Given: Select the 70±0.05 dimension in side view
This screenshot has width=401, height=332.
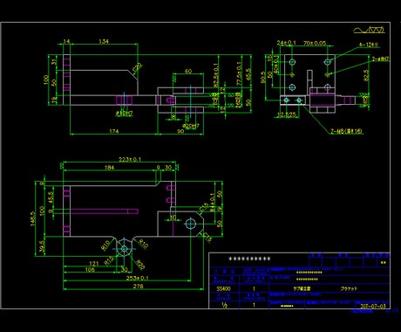Looking at the screenshot, I should pos(315,43).
